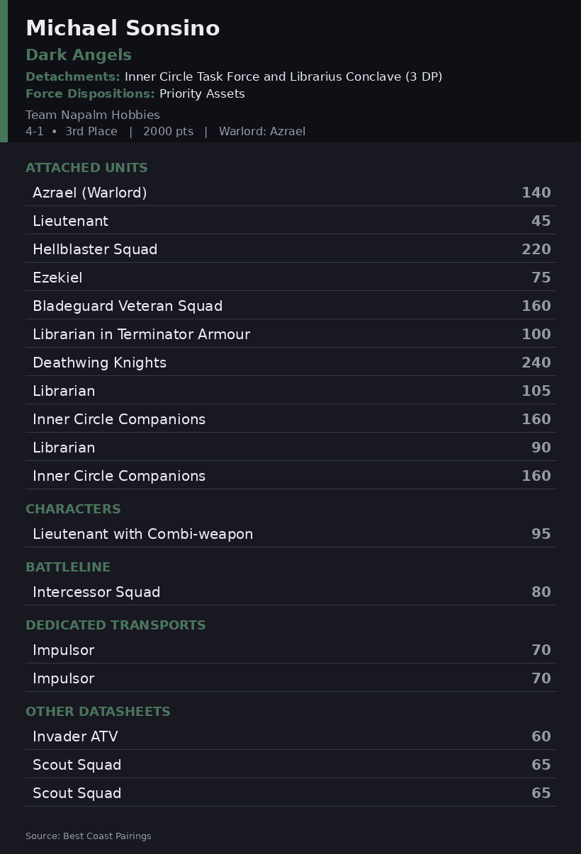
Task: Select the Deathwing Knights row
Action: [x=290, y=363]
